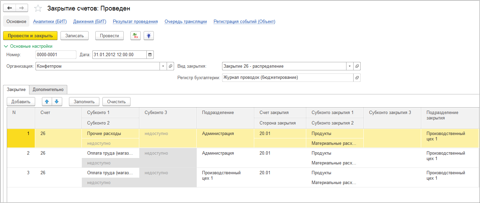Expand the Организация dropdown list
Image resolution: width=480 pixels, height=203 pixels.
(163, 66)
